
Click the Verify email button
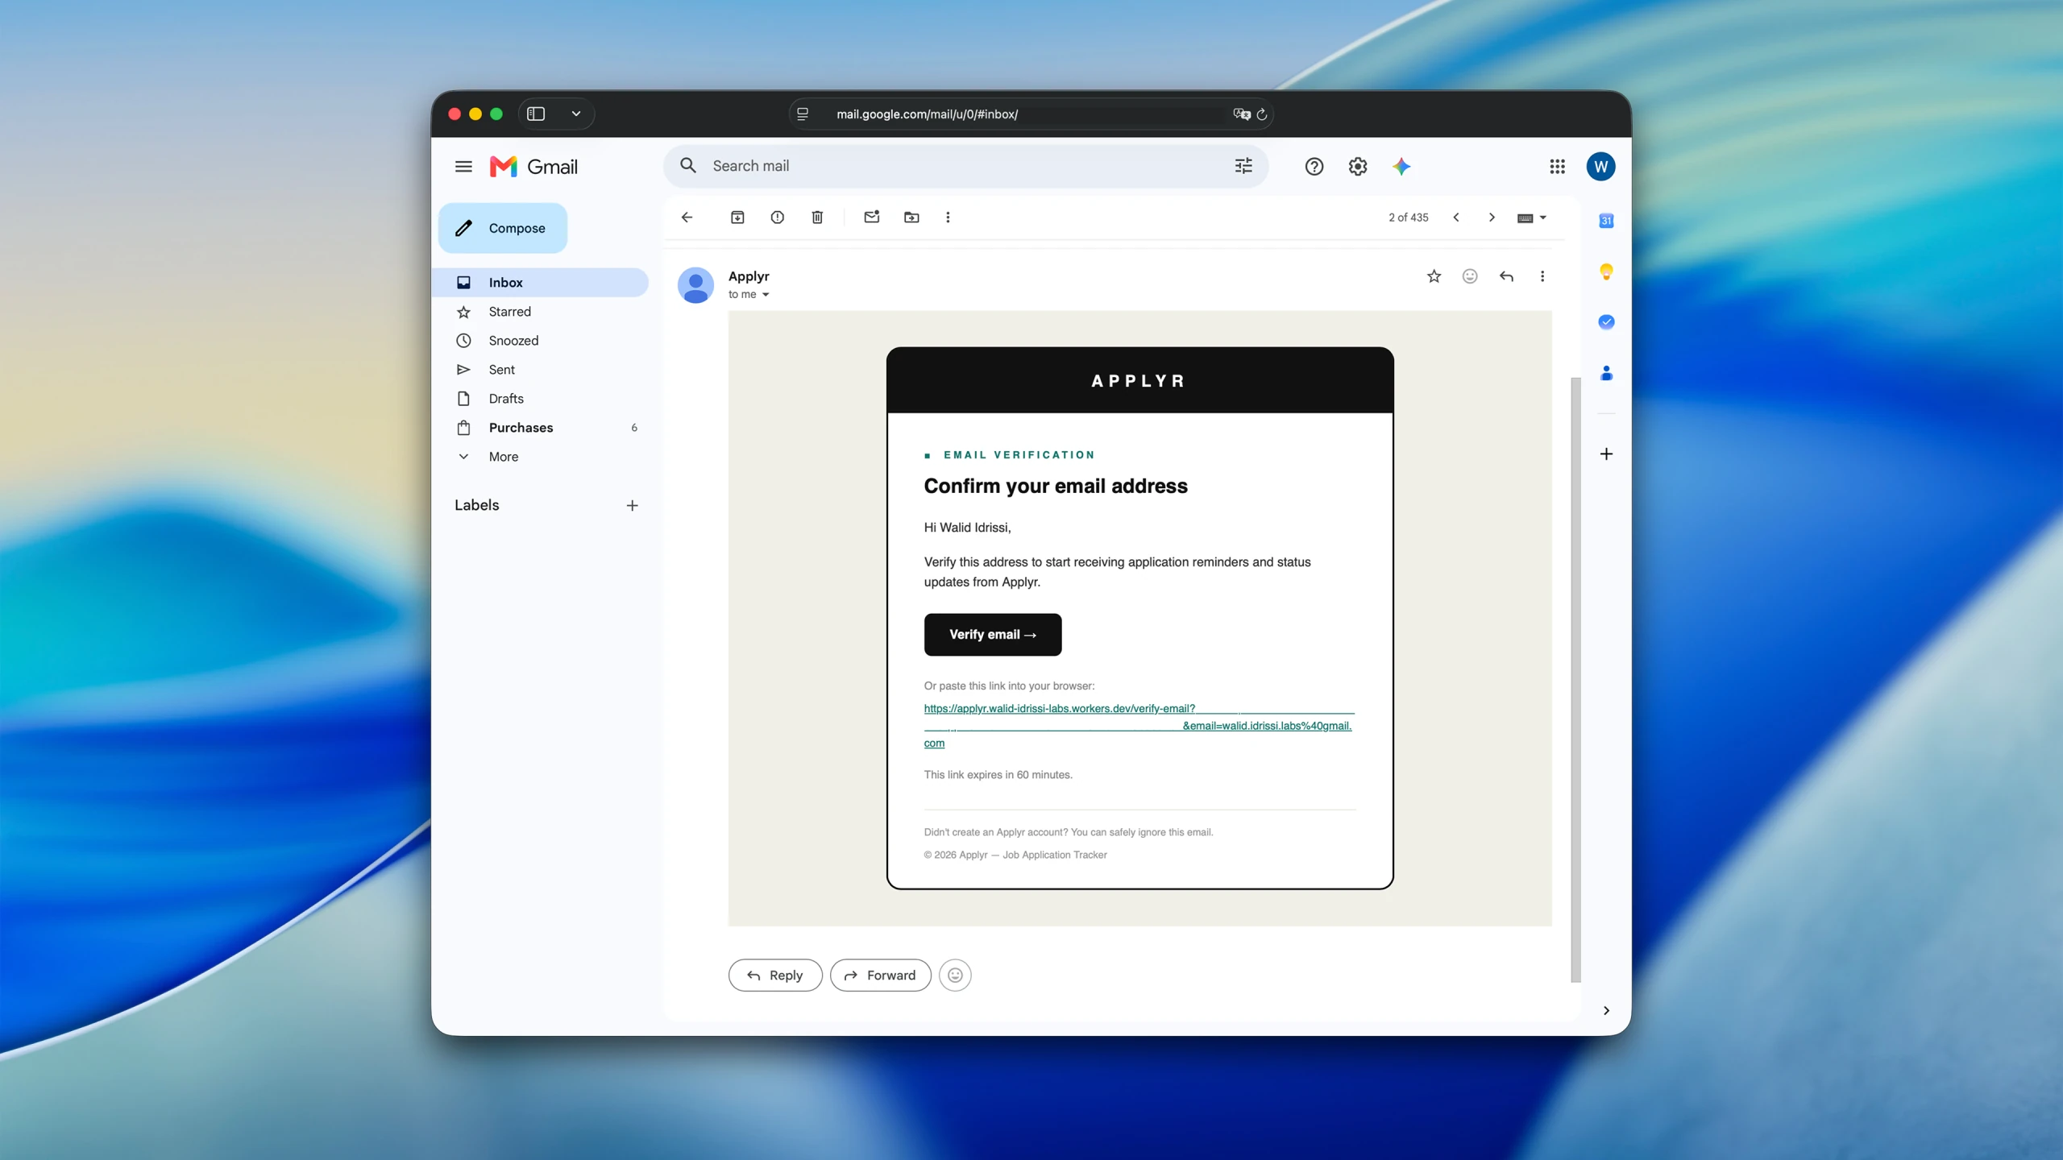click(x=992, y=635)
